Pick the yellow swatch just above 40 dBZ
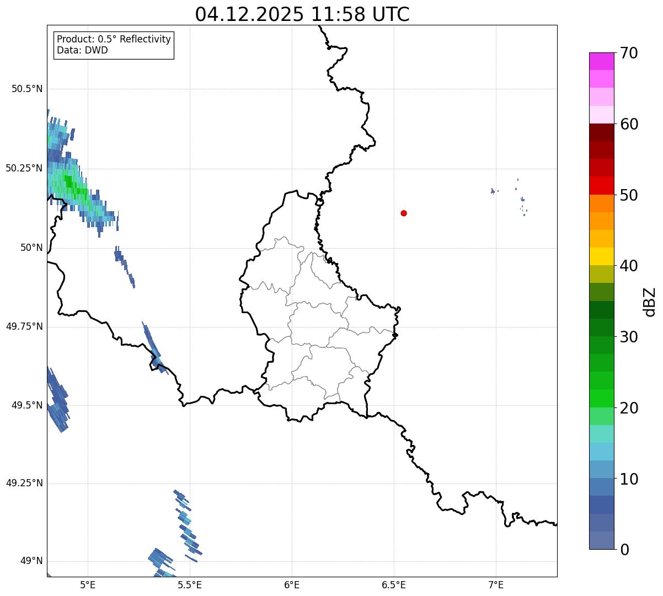Screen dimensions: 663x596 point(601,256)
